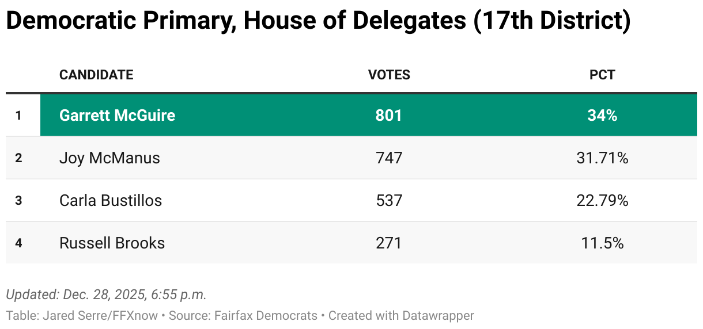
Task: Select the Russell Brooks name cell
Action: pyautogui.click(x=112, y=243)
